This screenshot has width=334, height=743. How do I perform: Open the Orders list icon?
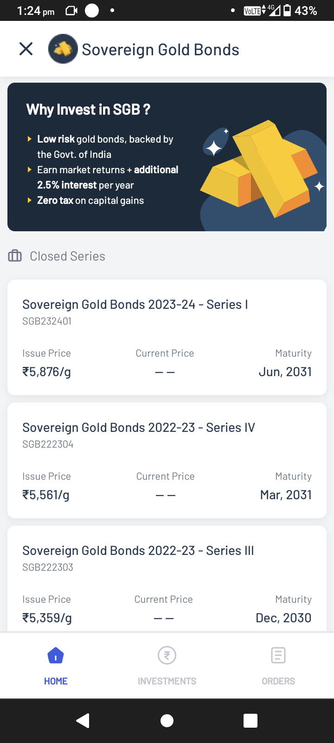point(278,656)
